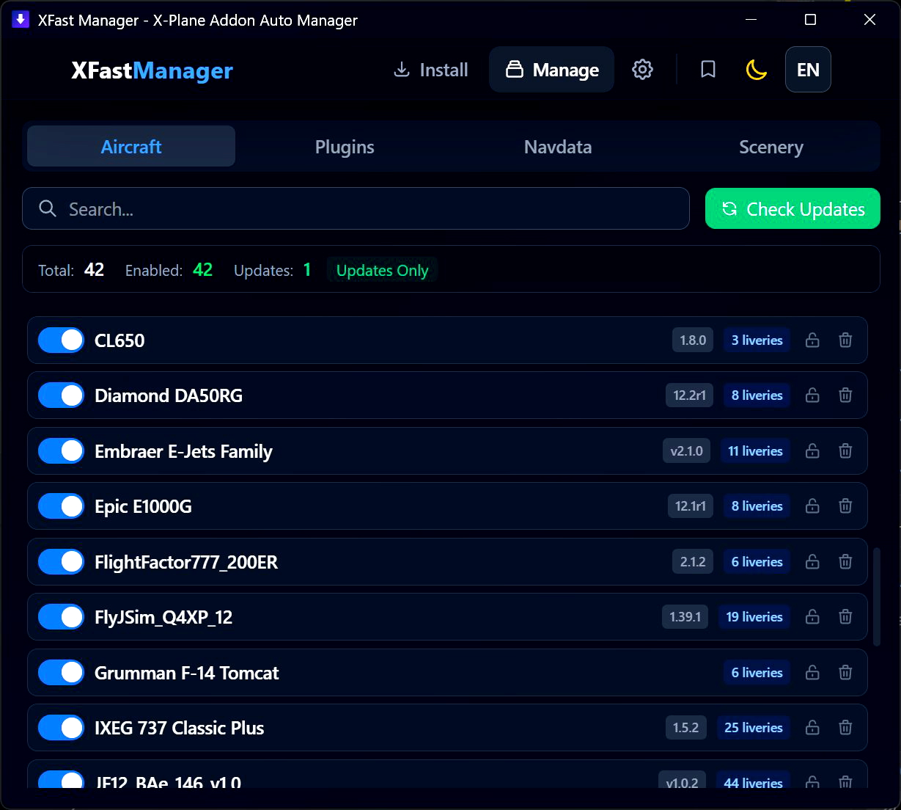The width and height of the screenshot is (901, 810).
Task: Click CL650 version 1.8.0 badge
Action: point(693,340)
